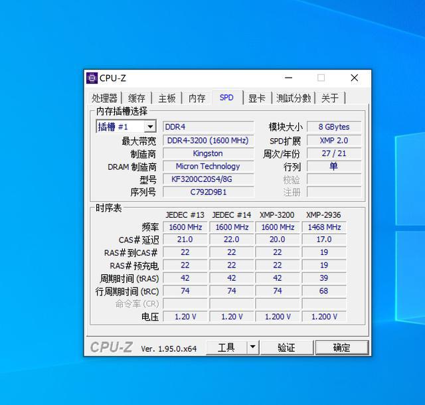Open the 内存 tab
The image size is (425, 405).
click(197, 98)
